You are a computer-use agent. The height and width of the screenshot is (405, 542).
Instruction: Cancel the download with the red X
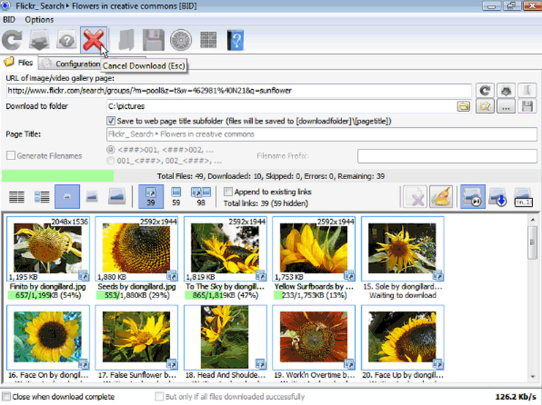pos(93,40)
